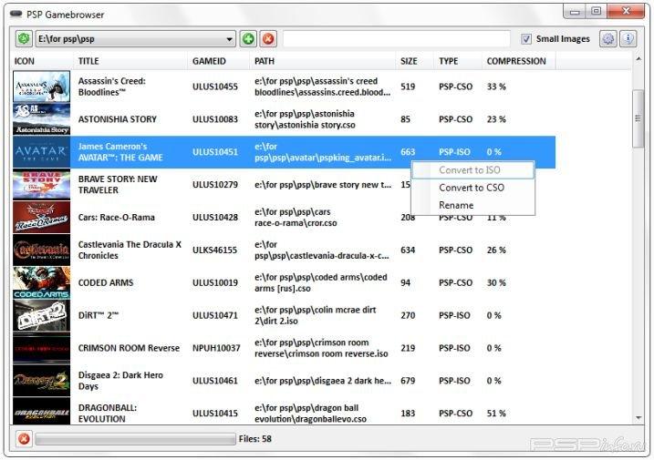Click the green refresh icon beside the path box
This screenshot has height=460, width=654.
[24, 39]
